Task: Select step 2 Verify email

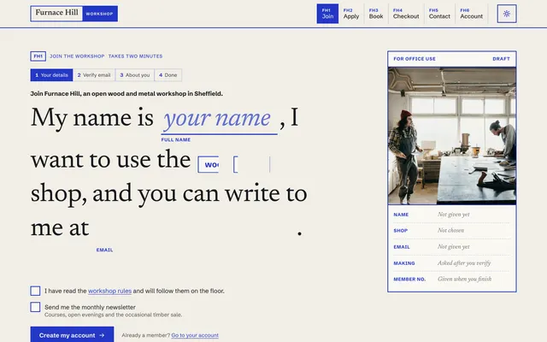Action: [x=94, y=75]
